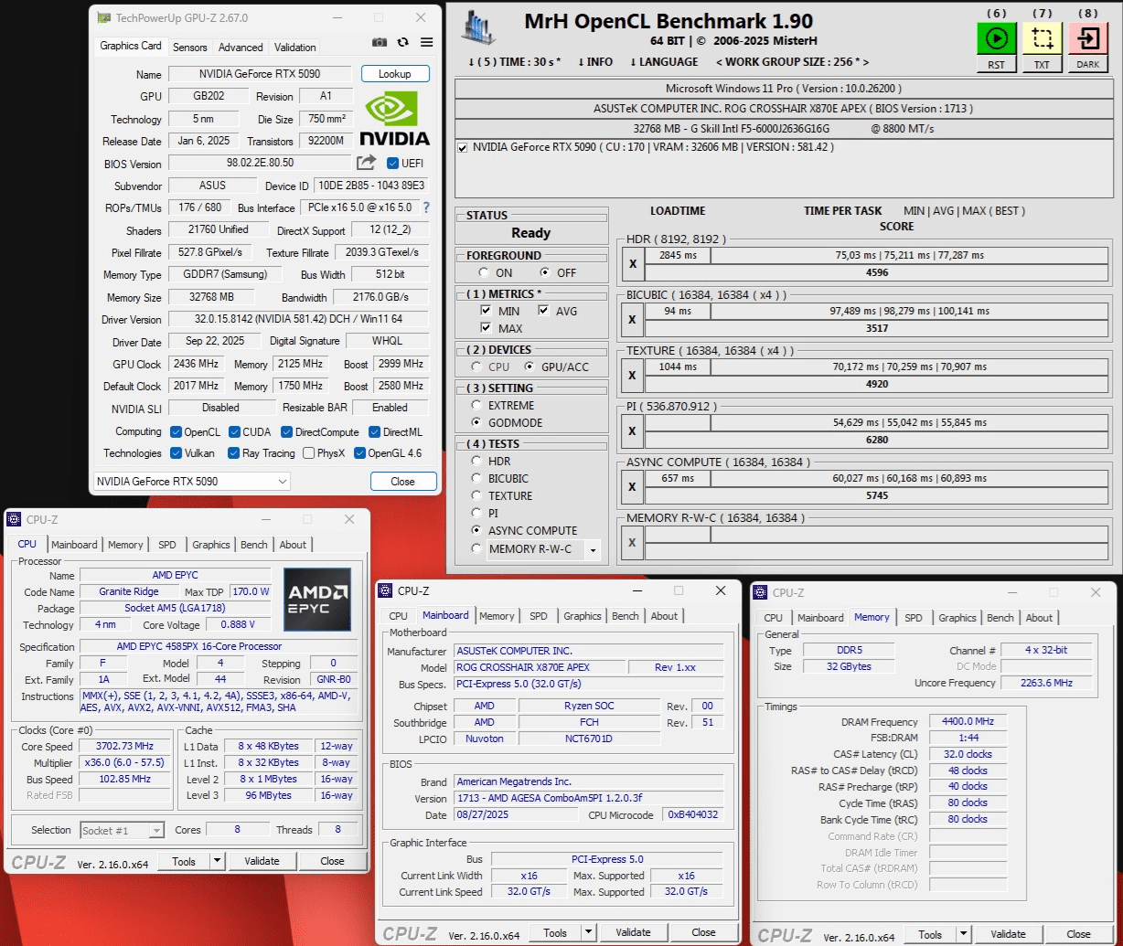Toggle the PhysX checkbox
1123x946 pixels.
[x=309, y=453]
